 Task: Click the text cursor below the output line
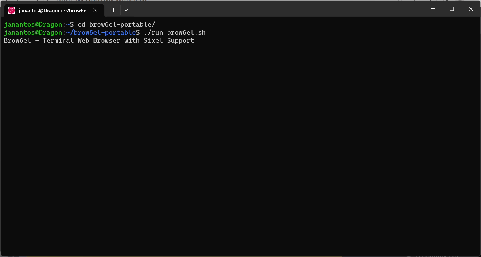(4, 49)
